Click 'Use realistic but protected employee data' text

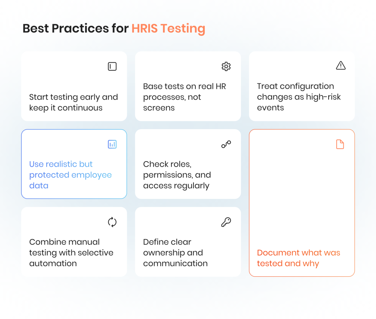[70, 175]
